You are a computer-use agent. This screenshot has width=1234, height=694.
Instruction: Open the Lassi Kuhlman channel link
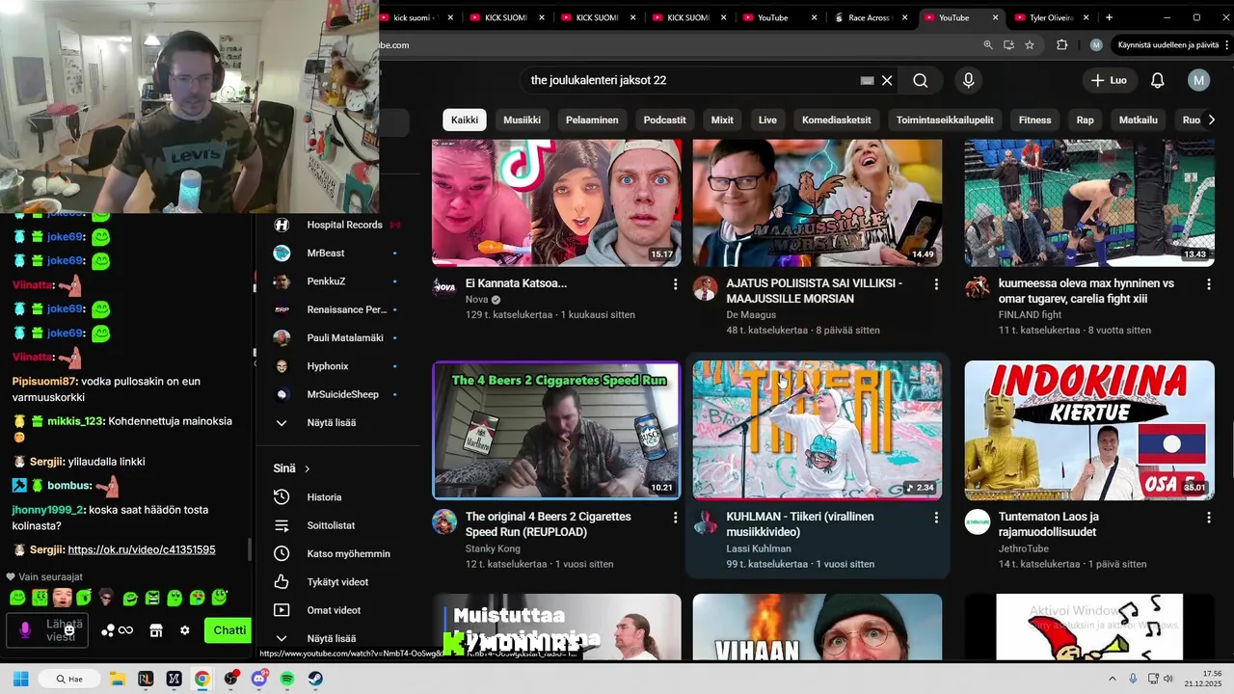[758, 548]
